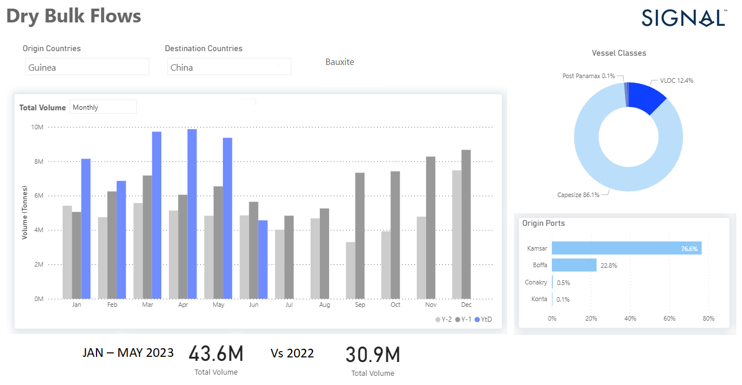Screen dimensions: 742x385
Task: Select the VLOC donut segment
Action: click(x=647, y=98)
